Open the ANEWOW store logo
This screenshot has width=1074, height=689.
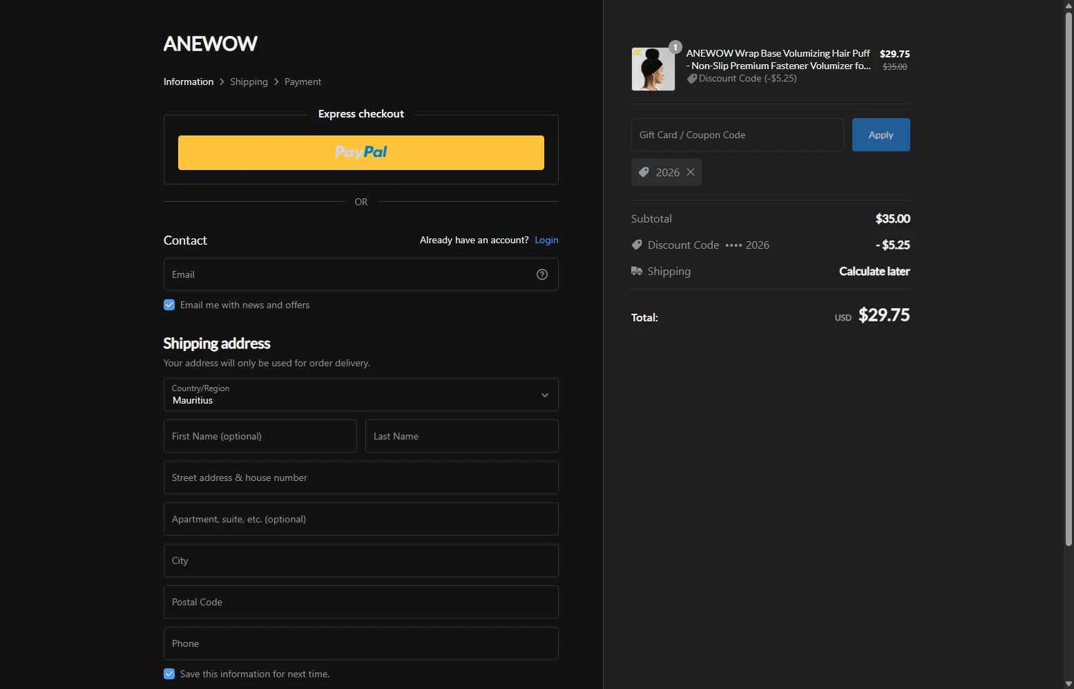[x=211, y=44]
